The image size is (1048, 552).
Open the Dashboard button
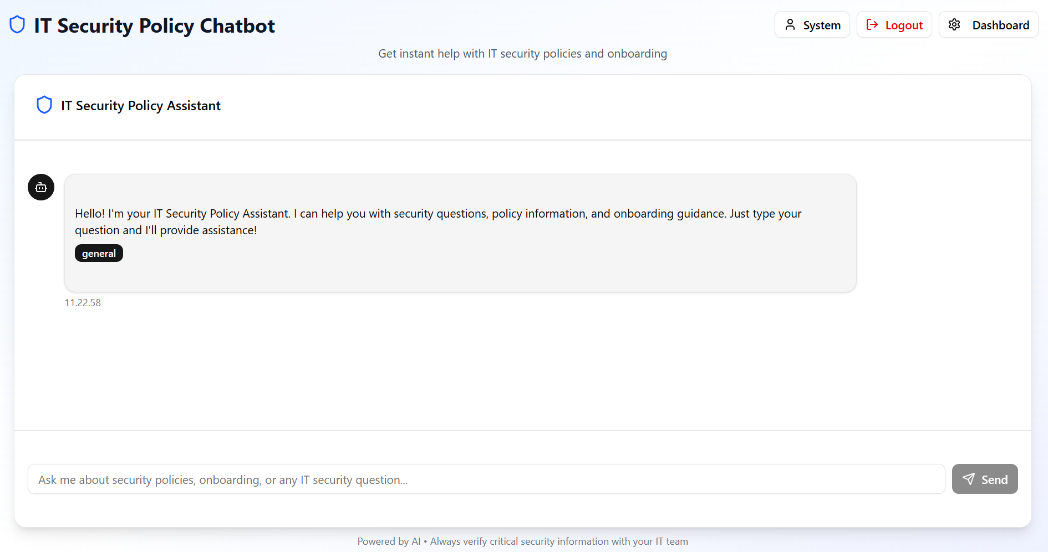988,25
